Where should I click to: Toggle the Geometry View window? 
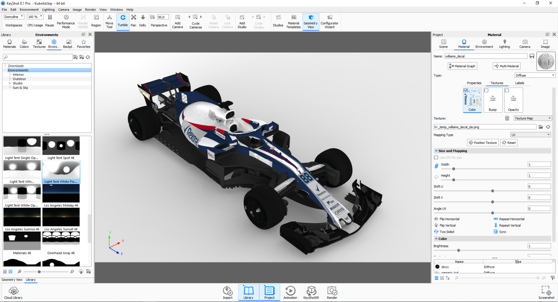(x=311, y=21)
